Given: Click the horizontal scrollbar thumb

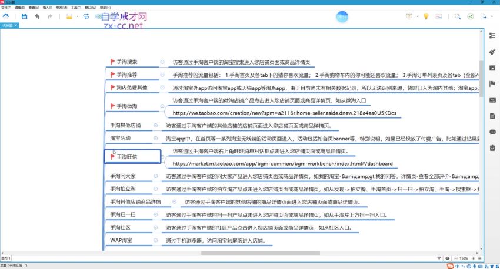Looking at the screenshot, I should pos(260,253).
